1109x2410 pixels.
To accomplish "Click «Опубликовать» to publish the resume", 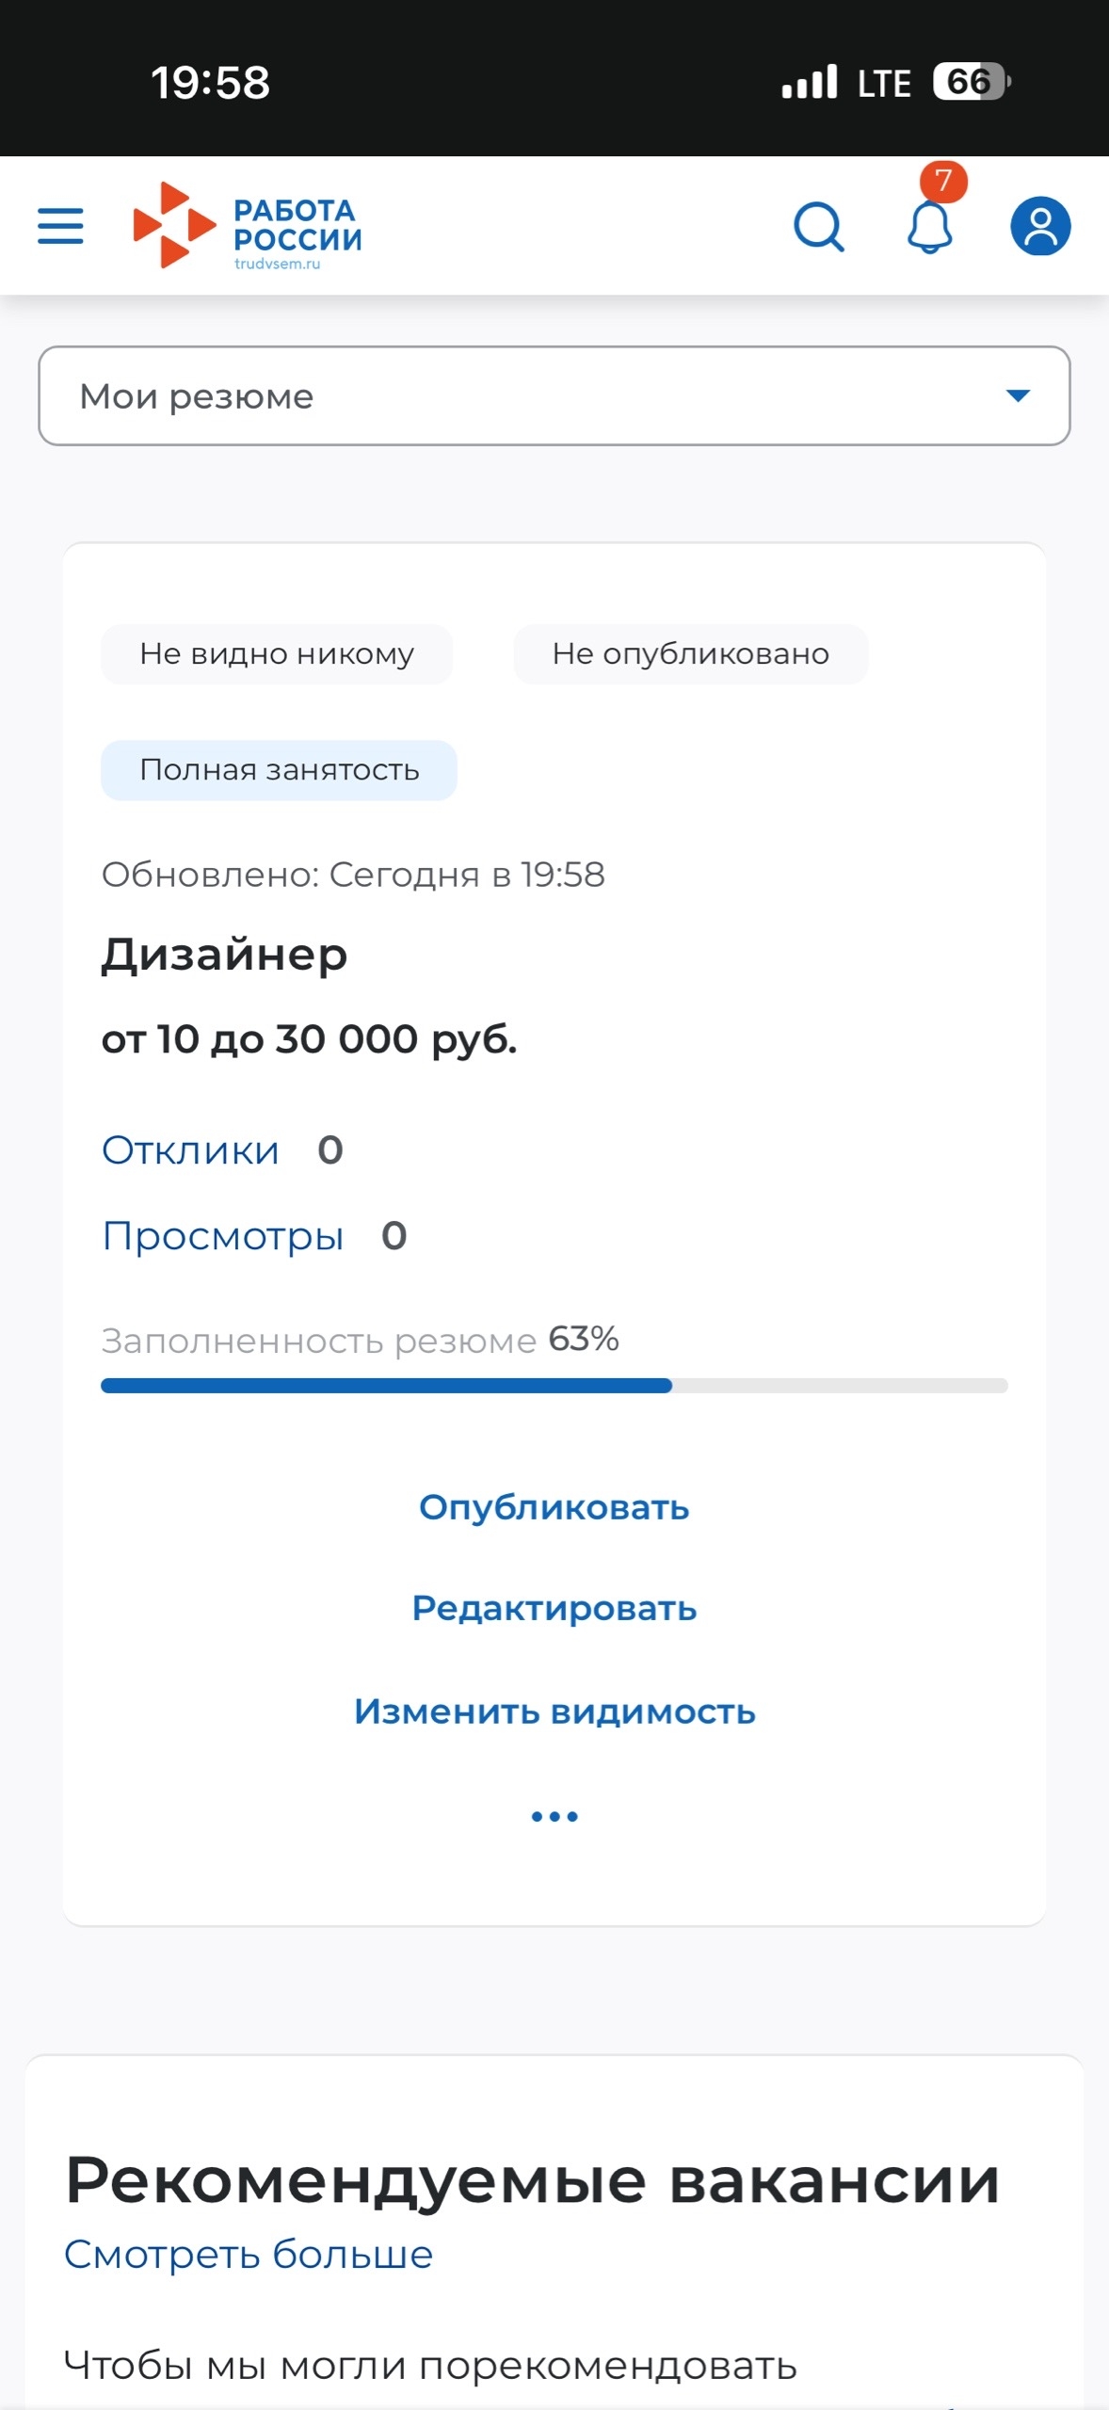I will click(x=554, y=1507).
